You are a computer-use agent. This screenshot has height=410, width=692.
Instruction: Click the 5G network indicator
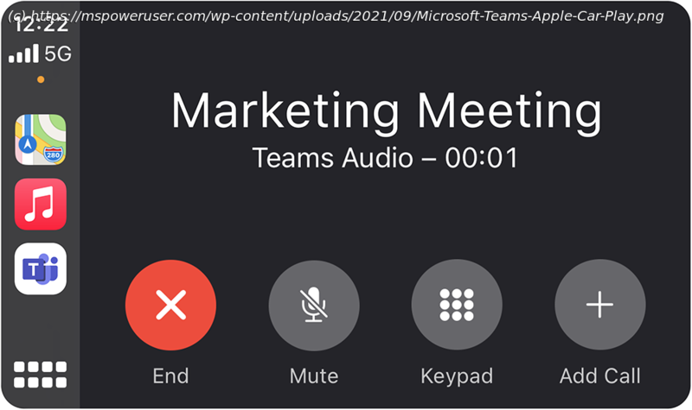coord(58,54)
